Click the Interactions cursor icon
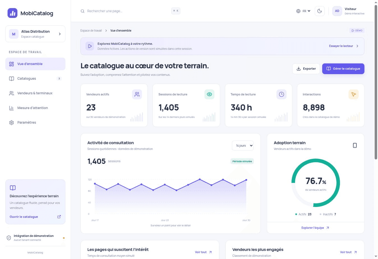This screenshot has height=259, width=378. [354, 95]
